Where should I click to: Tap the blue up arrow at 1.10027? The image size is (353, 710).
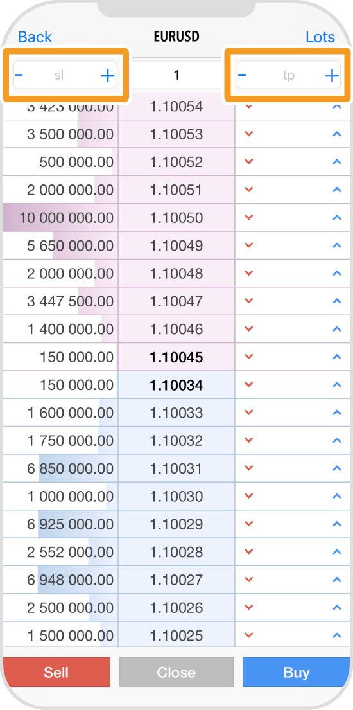[x=336, y=580]
